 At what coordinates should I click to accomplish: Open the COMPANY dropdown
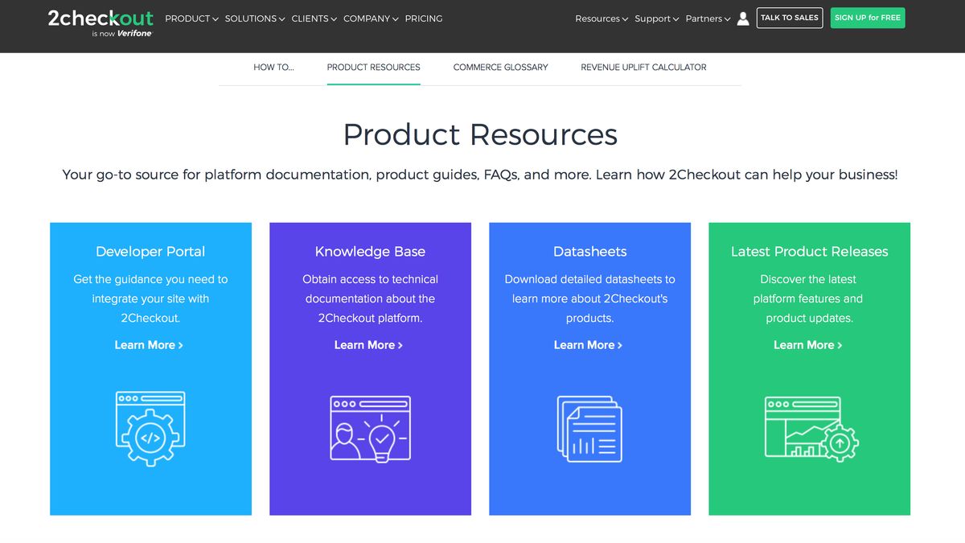coord(366,18)
